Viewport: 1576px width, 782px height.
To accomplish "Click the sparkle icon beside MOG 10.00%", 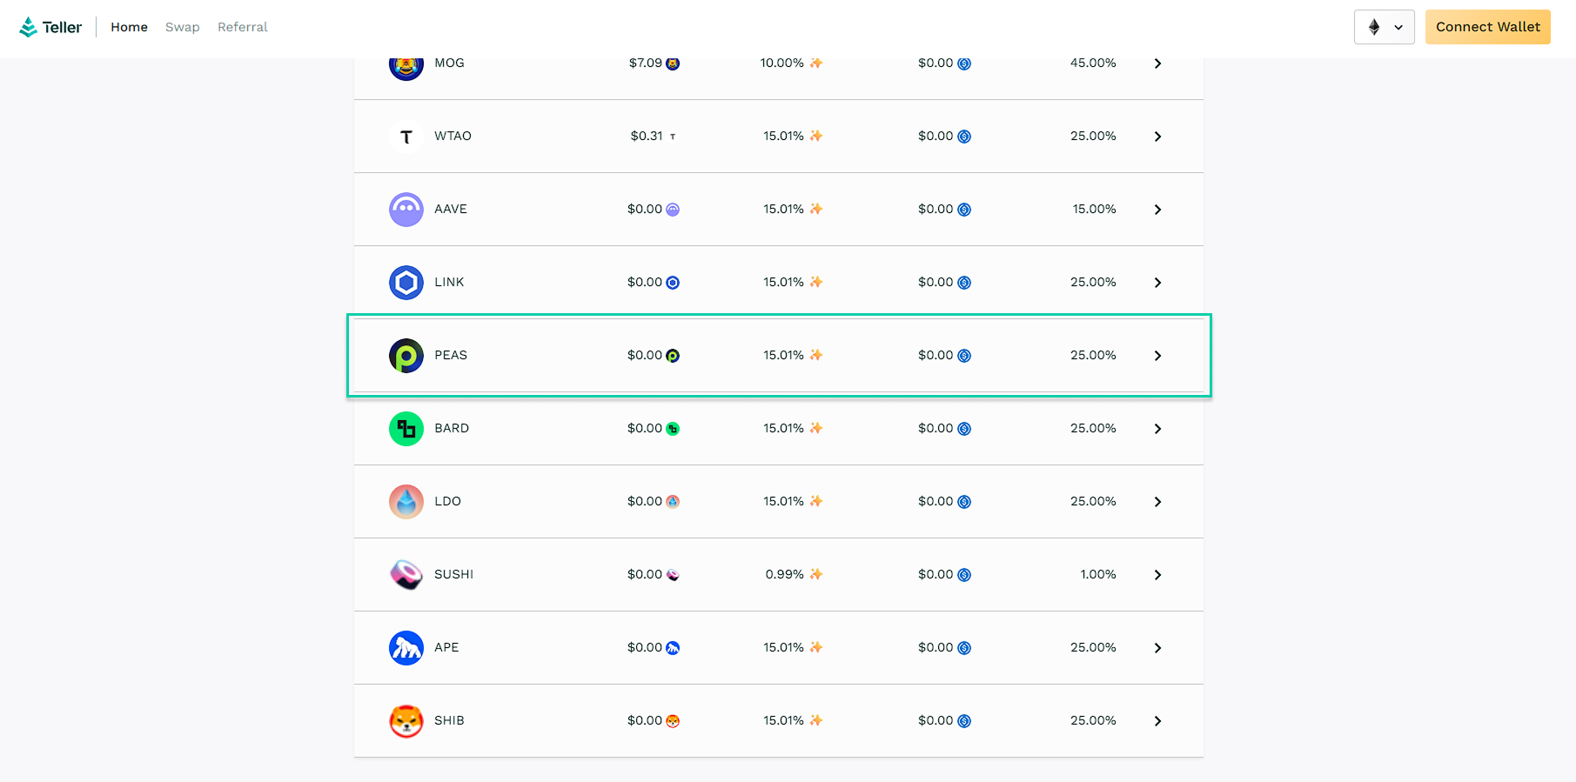I will (815, 63).
